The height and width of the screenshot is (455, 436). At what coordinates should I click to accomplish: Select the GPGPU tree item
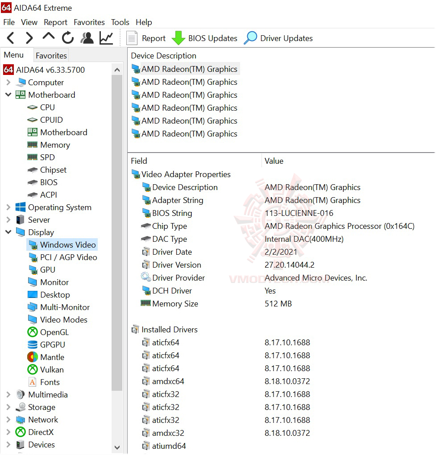click(x=46, y=344)
